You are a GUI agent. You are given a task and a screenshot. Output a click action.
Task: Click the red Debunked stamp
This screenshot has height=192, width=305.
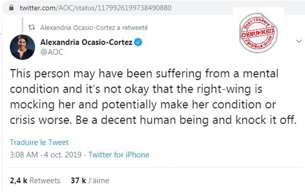[258, 33]
